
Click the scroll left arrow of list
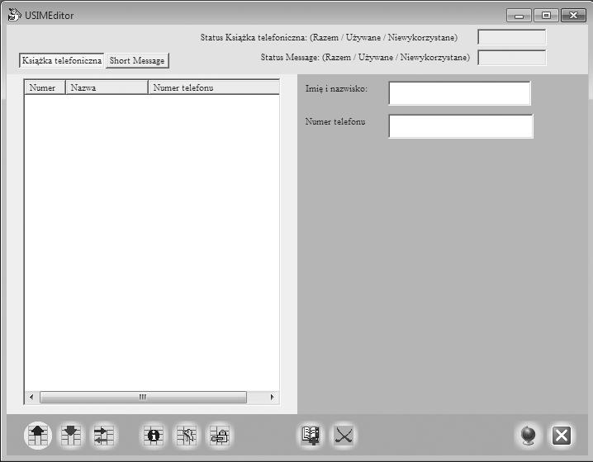(x=31, y=397)
